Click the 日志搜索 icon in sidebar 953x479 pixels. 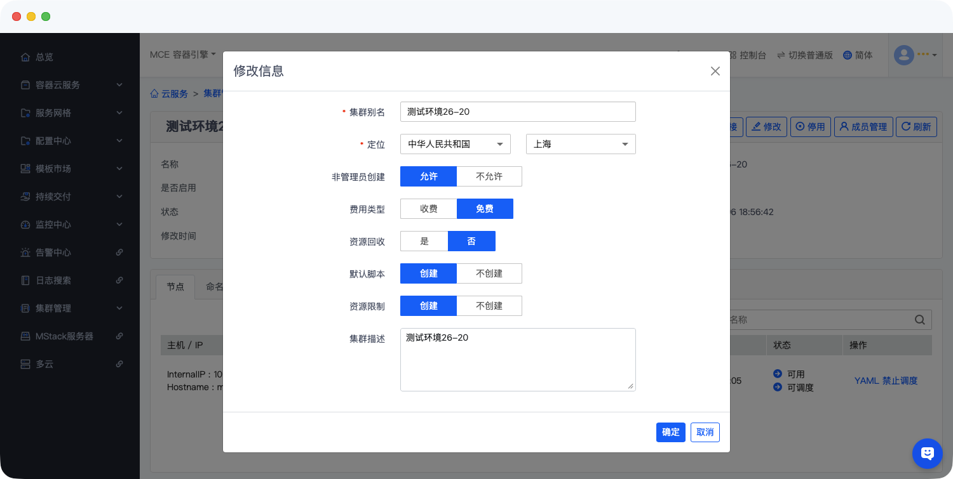pos(25,280)
